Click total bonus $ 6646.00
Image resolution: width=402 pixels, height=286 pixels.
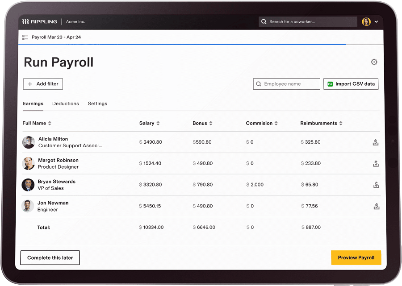[204, 228]
